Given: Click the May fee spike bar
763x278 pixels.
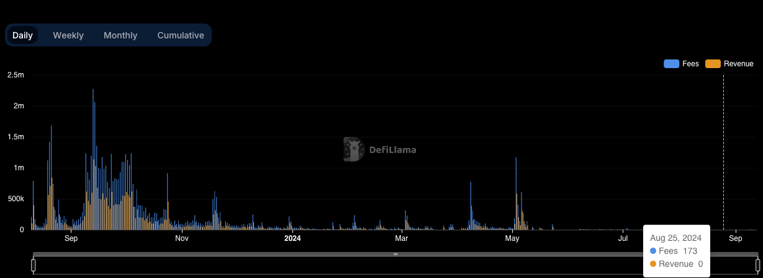Looking at the screenshot, I should coord(516,194).
